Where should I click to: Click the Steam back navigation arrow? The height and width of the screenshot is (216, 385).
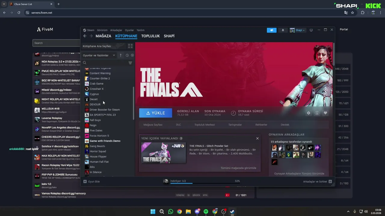click(85, 36)
